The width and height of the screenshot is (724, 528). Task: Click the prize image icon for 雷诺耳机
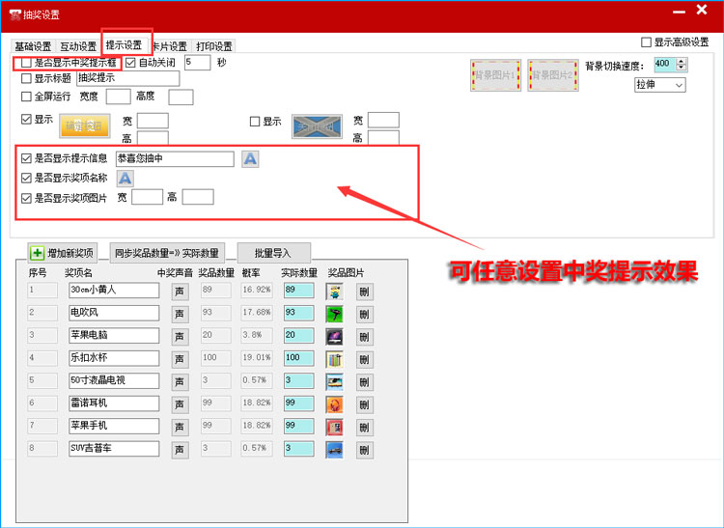coord(335,403)
